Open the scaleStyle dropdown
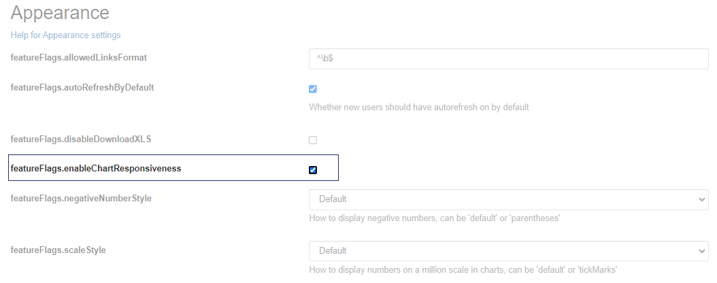The image size is (717, 283). click(508, 251)
